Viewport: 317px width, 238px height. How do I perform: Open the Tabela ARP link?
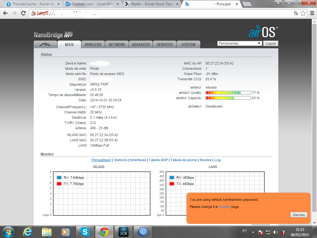click(158, 160)
